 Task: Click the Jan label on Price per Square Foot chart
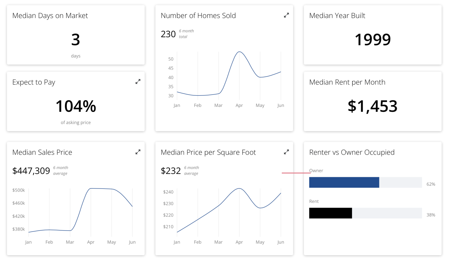[177, 242]
